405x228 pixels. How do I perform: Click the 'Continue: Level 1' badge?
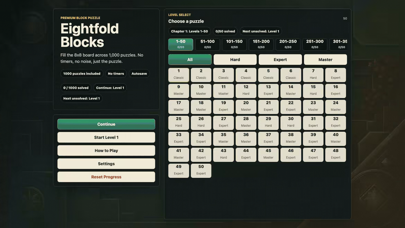pyautogui.click(x=110, y=88)
